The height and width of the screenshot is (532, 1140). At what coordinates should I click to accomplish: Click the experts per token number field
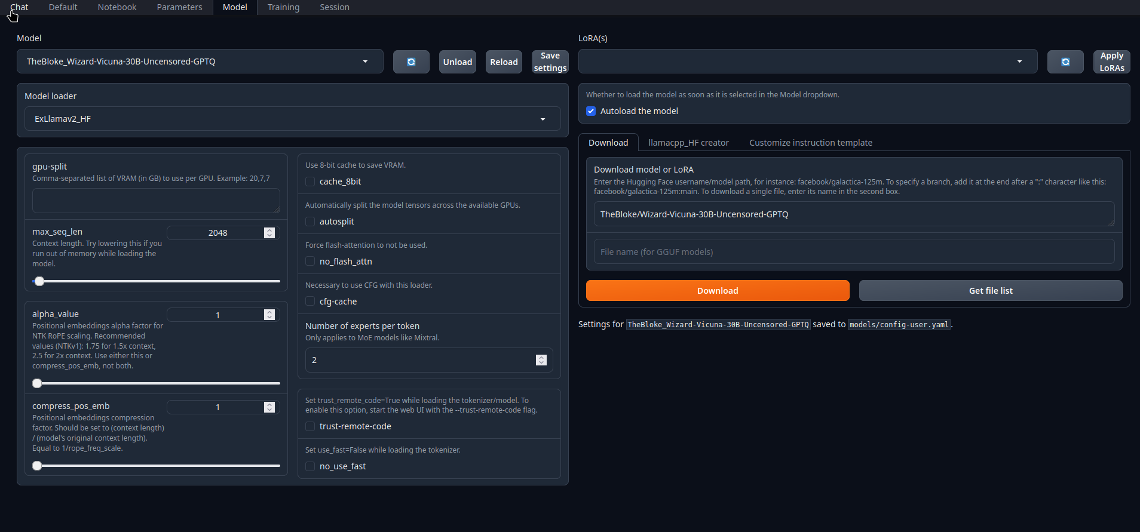(x=429, y=360)
